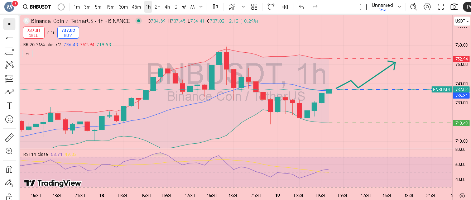Image resolution: width=471 pixels, height=200 pixels.
Task: Select the zoom in tool
Action: pyautogui.click(x=9, y=151)
